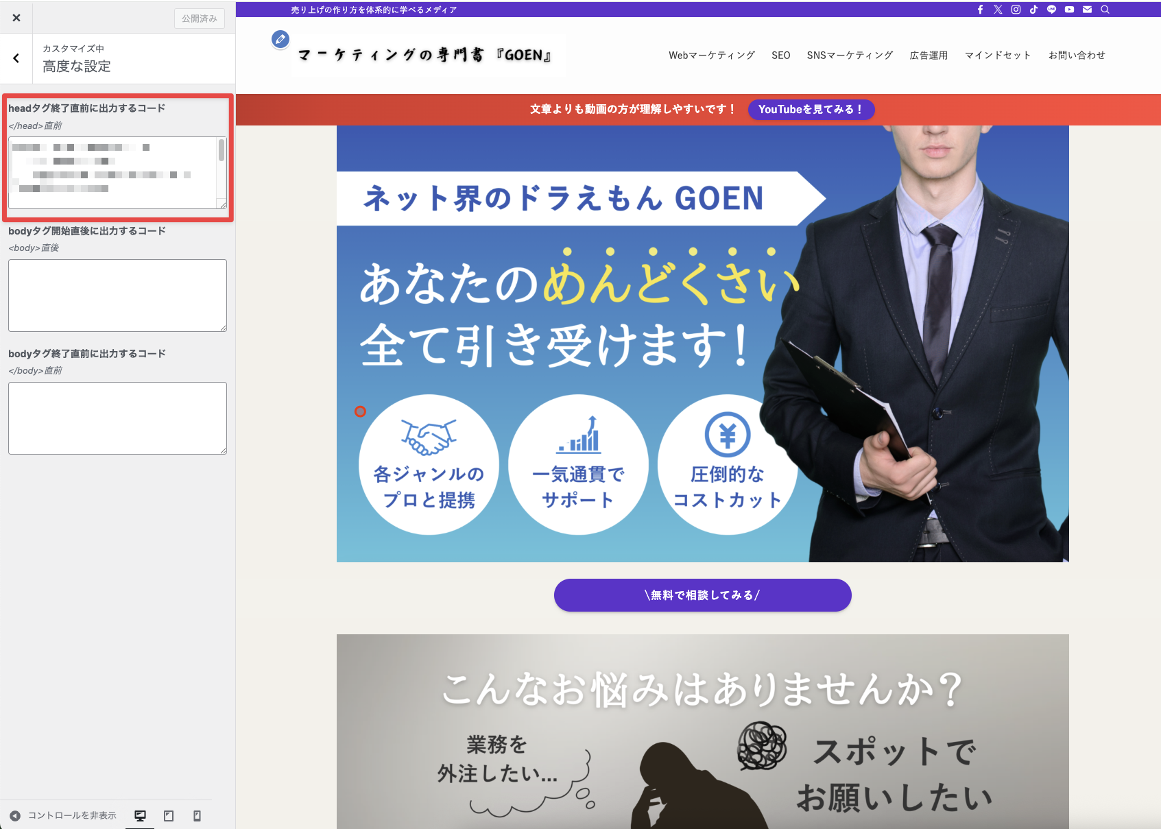Open the Facebook icon link in header
1161x829 pixels.
(x=980, y=10)
